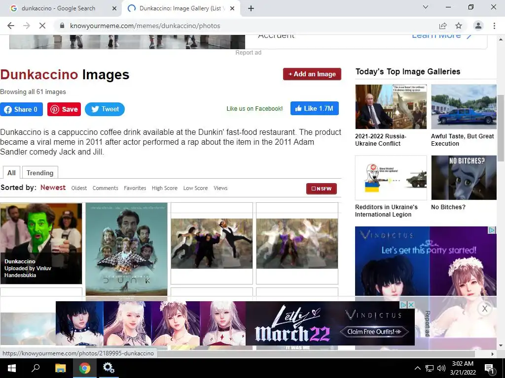Click Add an Image button

tap(312, 74)
